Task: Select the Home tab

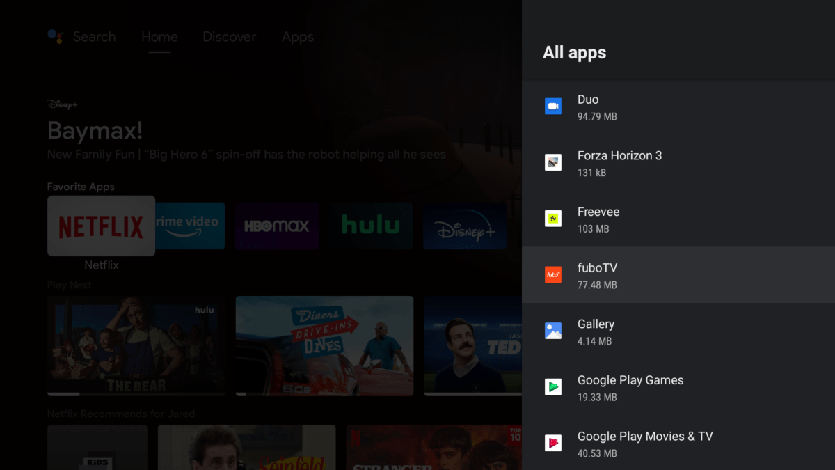Action: (x=159, y=37)
